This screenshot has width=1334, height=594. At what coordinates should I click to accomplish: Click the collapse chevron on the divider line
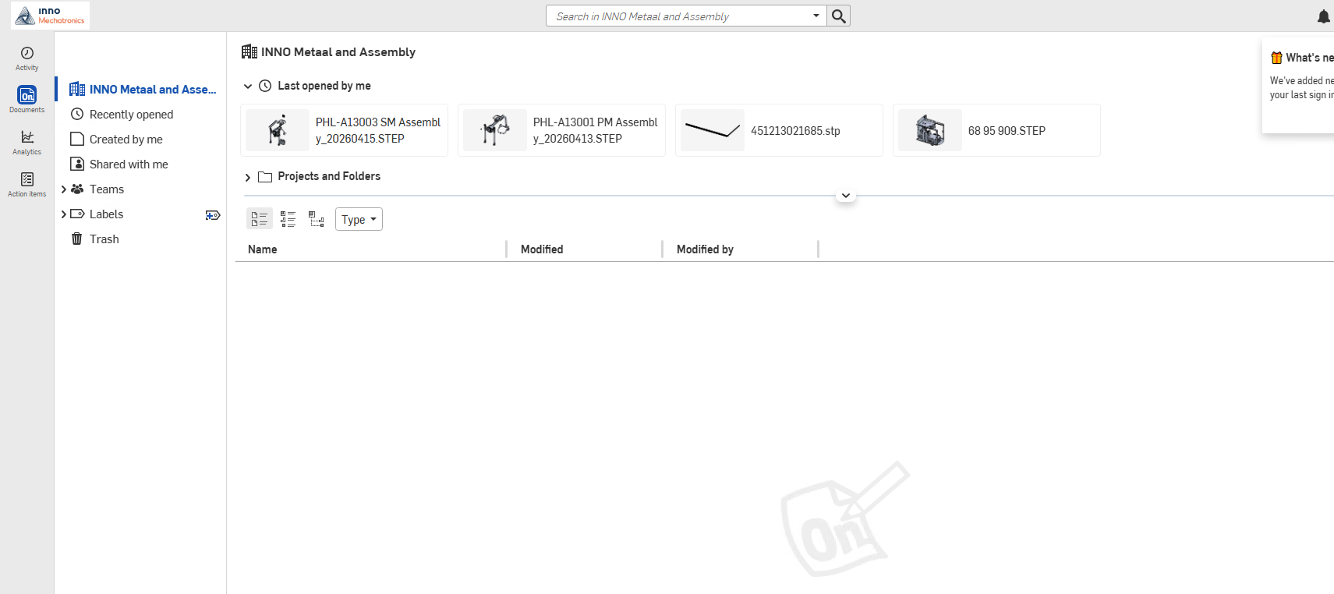(846, 196)
